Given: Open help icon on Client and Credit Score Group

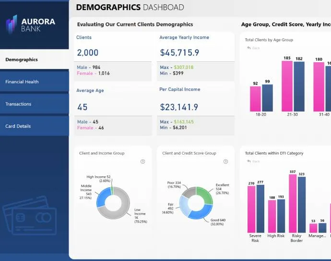Looking at the screenshot, I should pyautogui.click(x=225, y=161).
